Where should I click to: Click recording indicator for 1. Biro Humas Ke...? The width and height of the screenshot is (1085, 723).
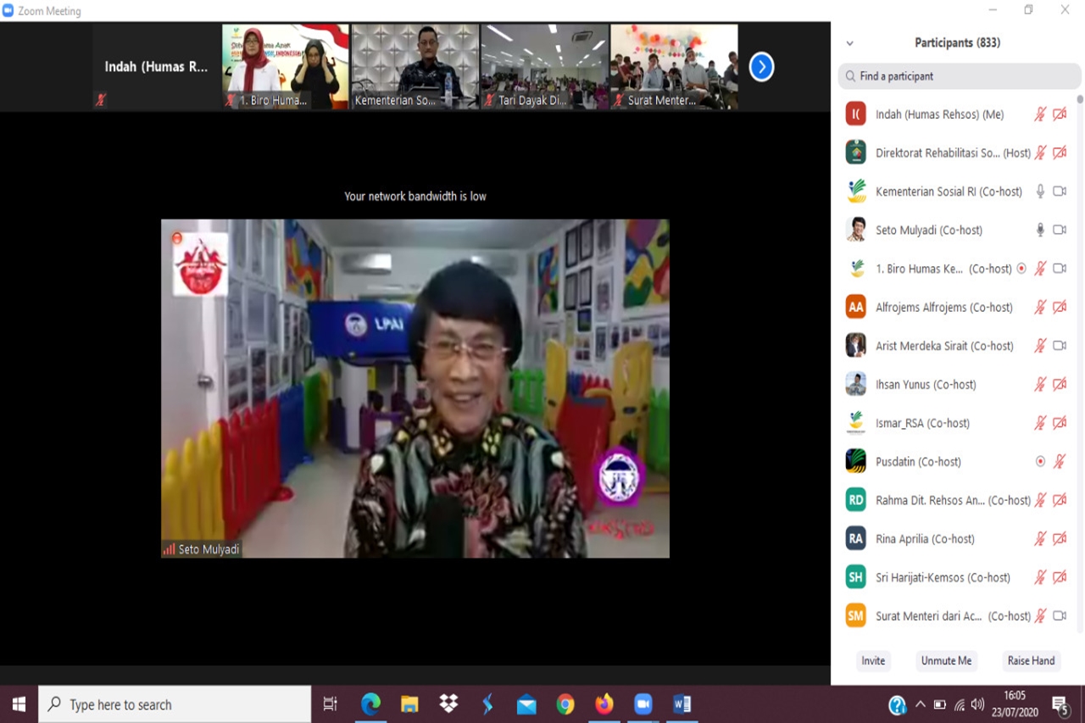pyautogui.click(x=1021, y=269)
